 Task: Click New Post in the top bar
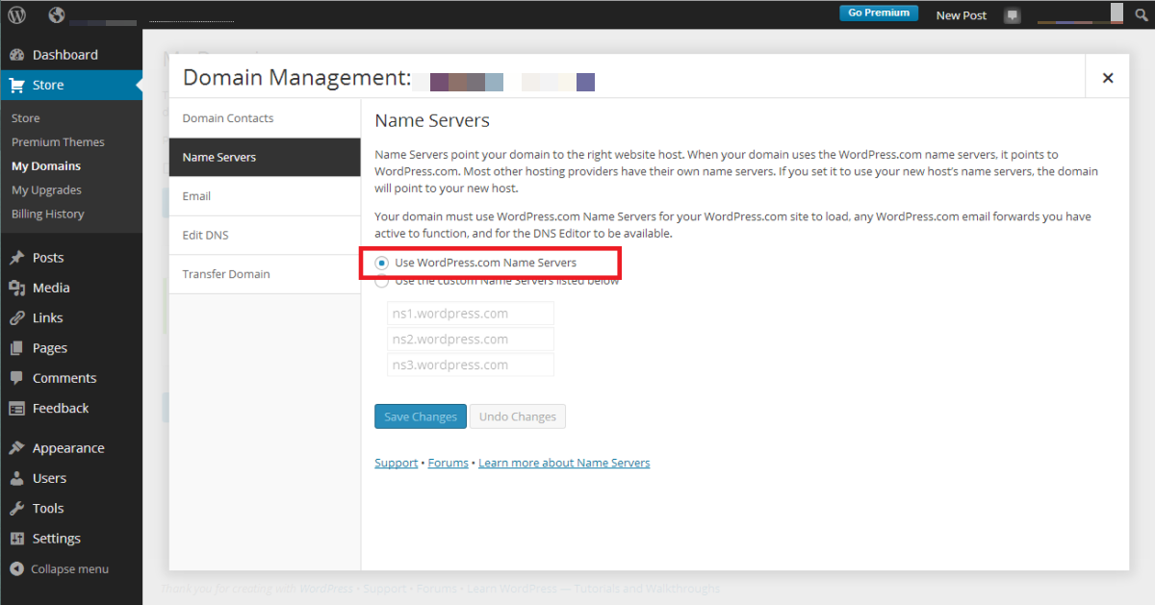coord(962,15)
